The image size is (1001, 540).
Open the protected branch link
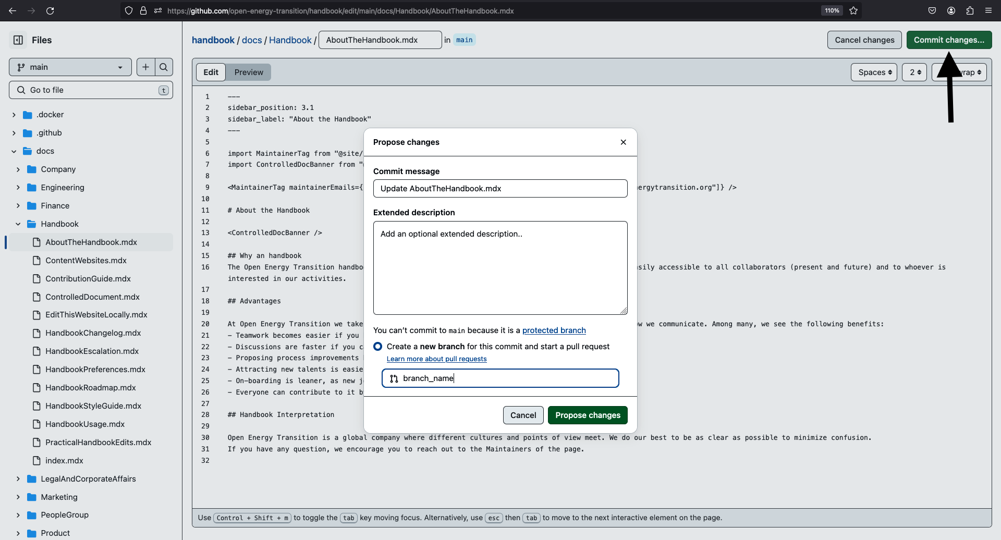point(554,330)
